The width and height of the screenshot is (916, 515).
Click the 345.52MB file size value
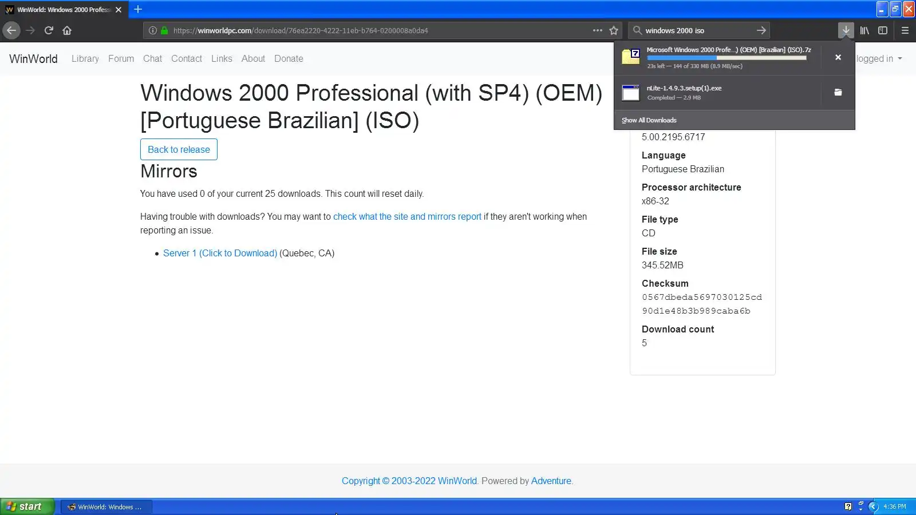pyautogui.click(x=662, y=265)
